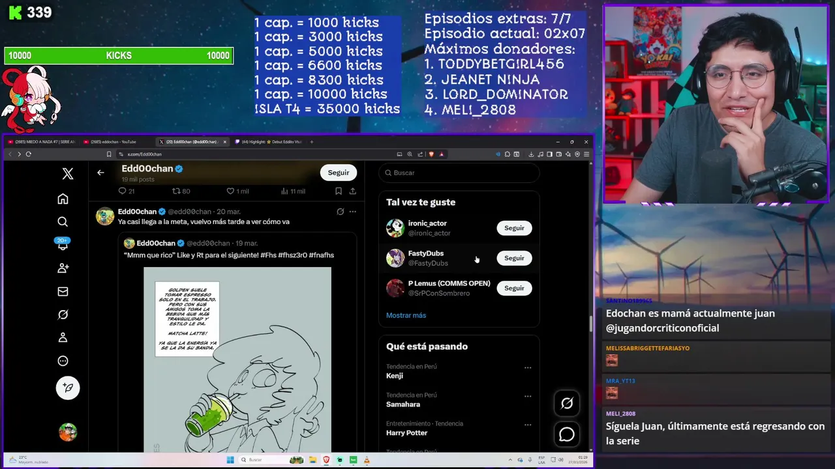Open VLC cone icon on taskbar
The height and width of the screenshot is (469, 835).
coord(367,460)
